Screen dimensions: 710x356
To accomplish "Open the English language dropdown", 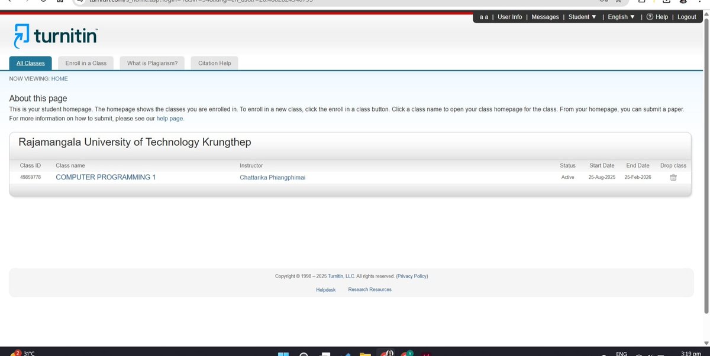I will [x=621, y=17].
